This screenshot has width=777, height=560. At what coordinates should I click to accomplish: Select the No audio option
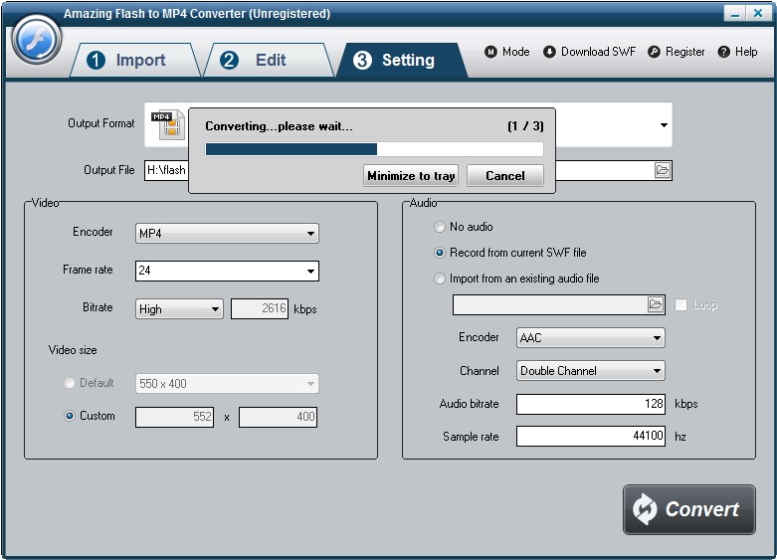click(x=439, y=227)
